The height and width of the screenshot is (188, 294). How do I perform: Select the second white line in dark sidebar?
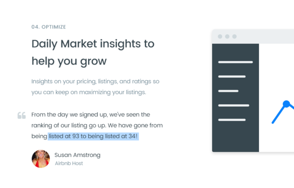click(x=232, y=76)
